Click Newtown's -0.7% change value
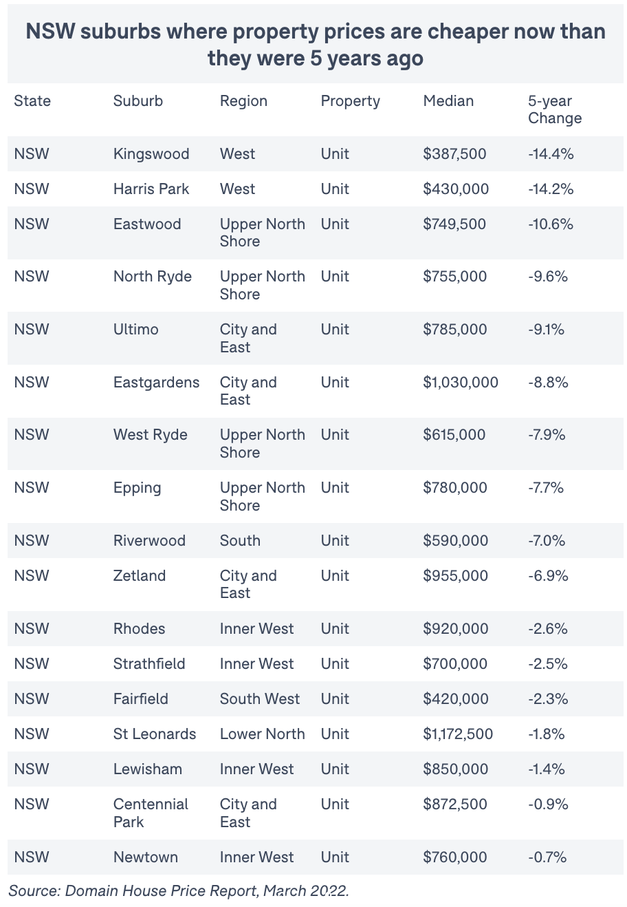This screenshot has width=627, height=907. (x=547, y=857)
